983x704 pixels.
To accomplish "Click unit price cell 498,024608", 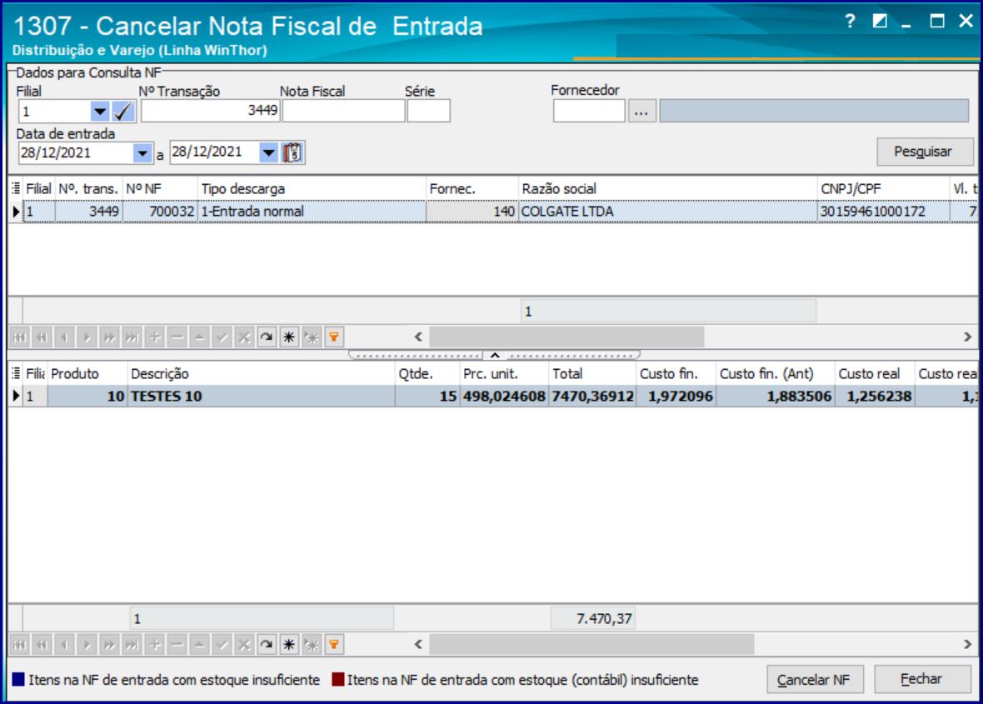I will click(x=504, y=397).
